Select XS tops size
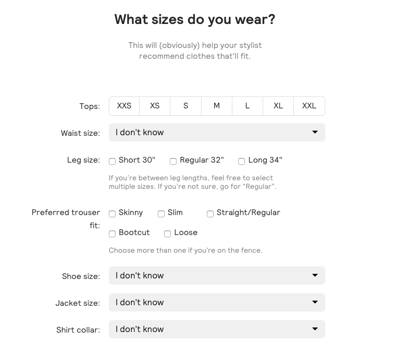 [x=155, y=106]
